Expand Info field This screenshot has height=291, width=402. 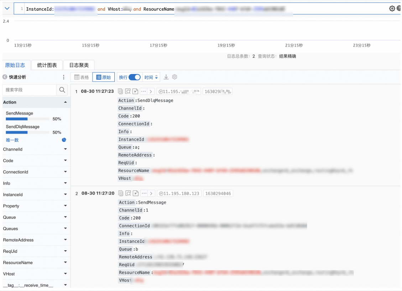[66, 183]
